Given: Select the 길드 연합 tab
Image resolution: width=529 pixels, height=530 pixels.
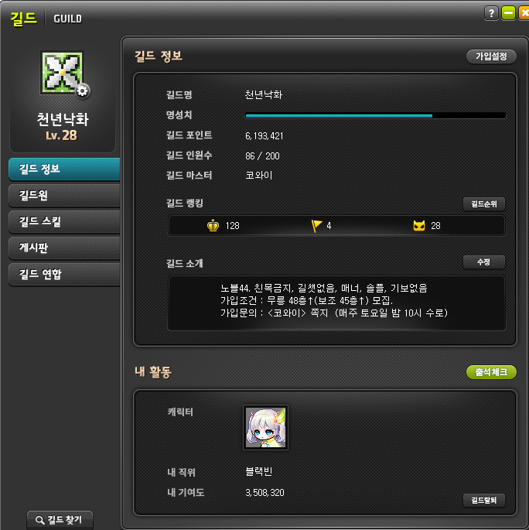Looking at the screenshot, I should [x=64, y=274].
